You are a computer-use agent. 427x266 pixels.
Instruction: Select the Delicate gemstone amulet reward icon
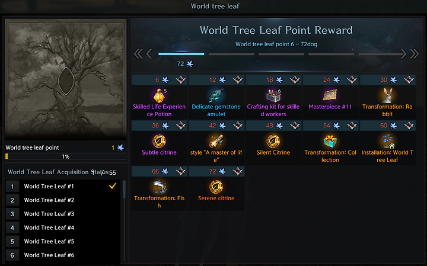[x=216, y=95]
